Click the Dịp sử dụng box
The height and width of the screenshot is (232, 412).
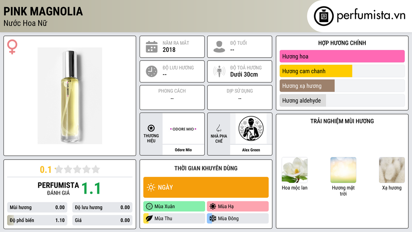pos(240,97)
